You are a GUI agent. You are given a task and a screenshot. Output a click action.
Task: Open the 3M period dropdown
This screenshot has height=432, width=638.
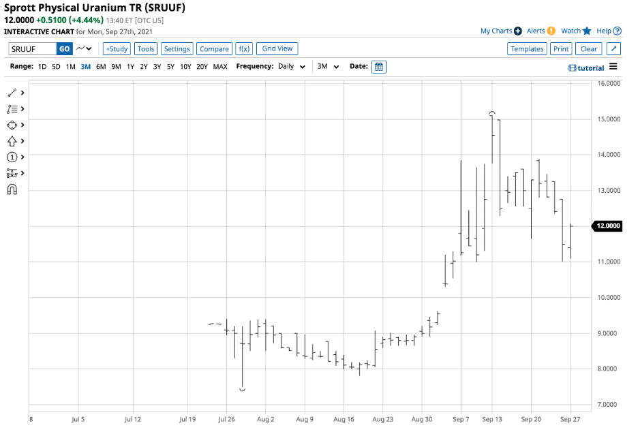tap(328, 66)
